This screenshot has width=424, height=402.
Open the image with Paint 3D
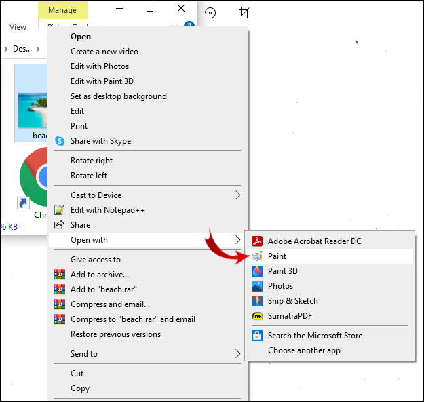point(330,271)
